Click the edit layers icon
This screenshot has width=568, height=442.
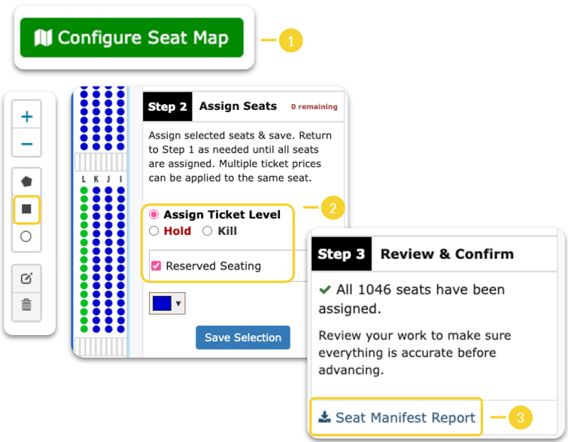27,279
